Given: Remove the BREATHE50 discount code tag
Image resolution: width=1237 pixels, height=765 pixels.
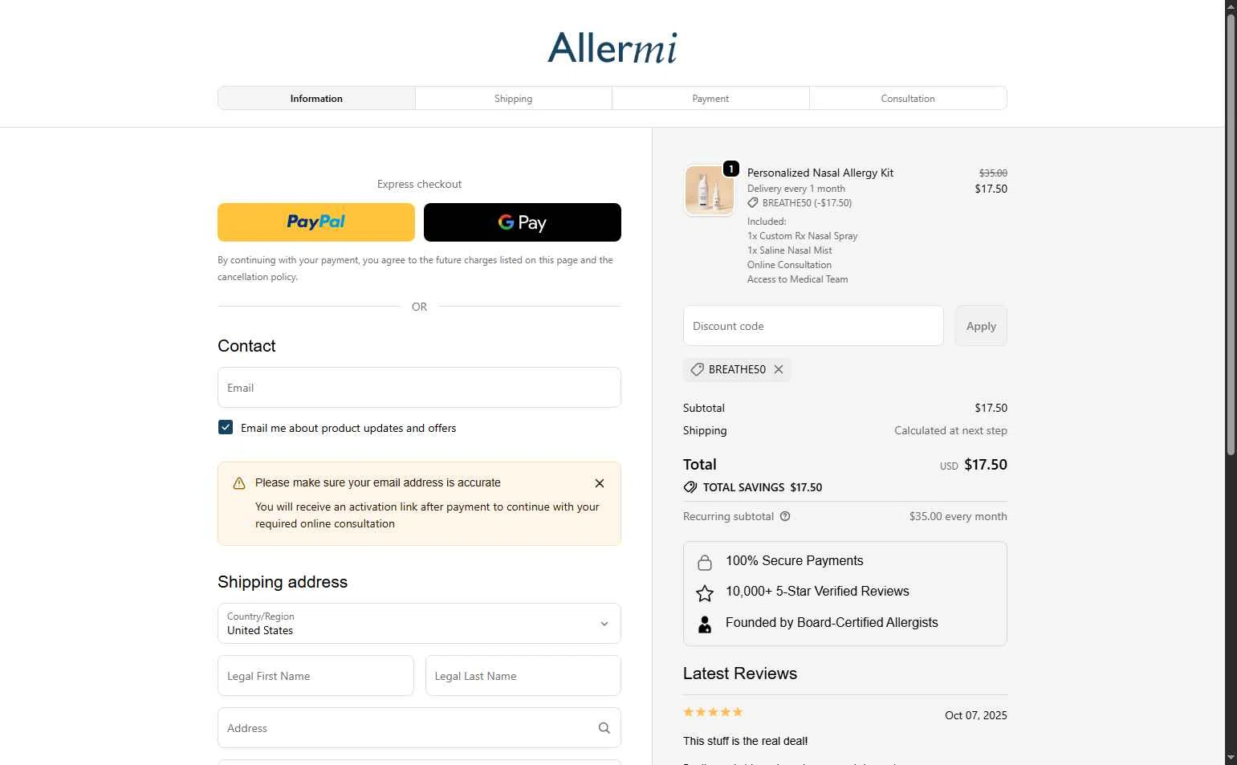Looking at the screenshot, I should pyautogui.click(x=779, y=369).
